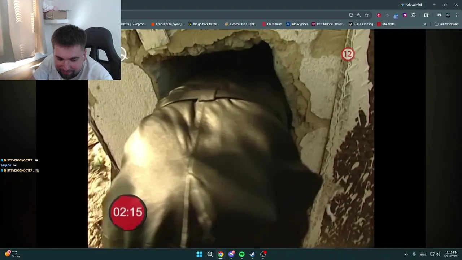Open Spotify from the taskbar
462x260 pixels.
pyautogui.click(x=242, y=254)
